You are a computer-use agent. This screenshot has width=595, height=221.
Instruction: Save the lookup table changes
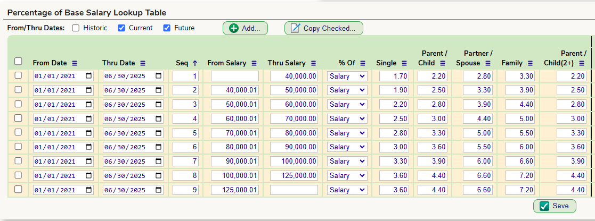coord(555,206)
